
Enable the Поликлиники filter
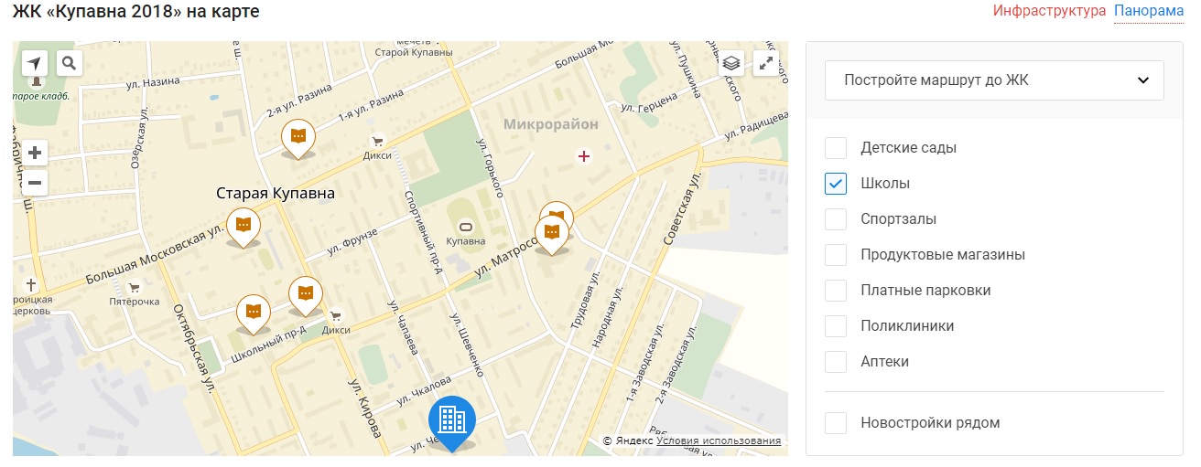click(835, 326)
